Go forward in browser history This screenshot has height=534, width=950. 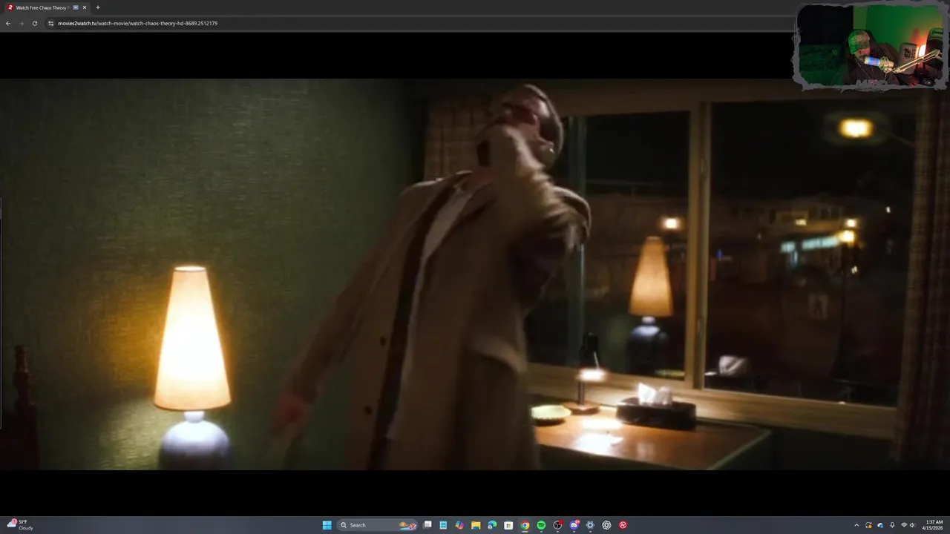tap(21, 23)
